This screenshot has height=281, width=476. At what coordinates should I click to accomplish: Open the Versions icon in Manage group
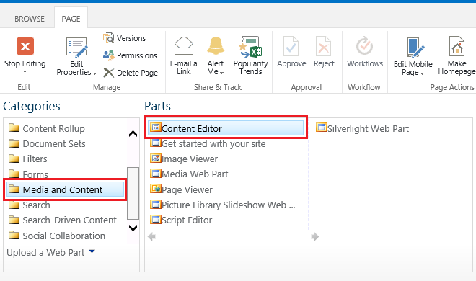pos(108,38)
